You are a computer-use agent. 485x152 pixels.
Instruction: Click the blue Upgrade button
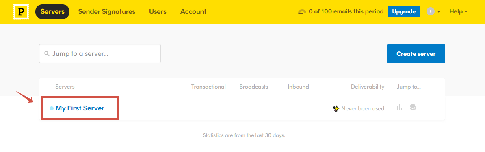tap(404, 11)
